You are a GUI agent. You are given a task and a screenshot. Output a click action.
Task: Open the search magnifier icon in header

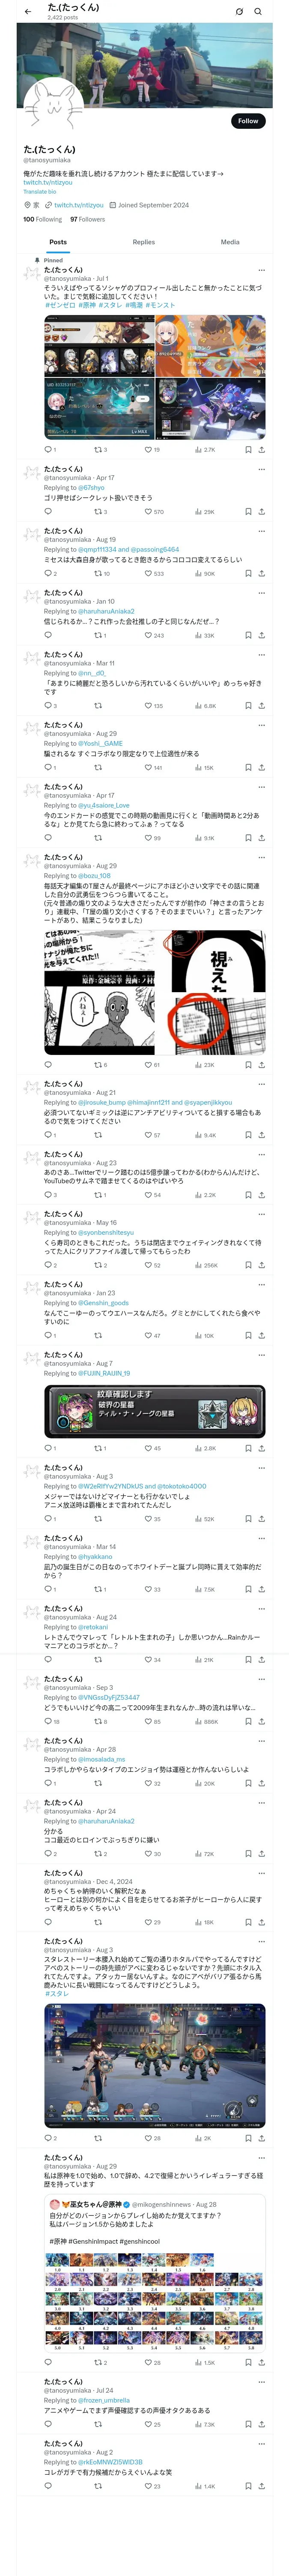click(x=258, y=11)
